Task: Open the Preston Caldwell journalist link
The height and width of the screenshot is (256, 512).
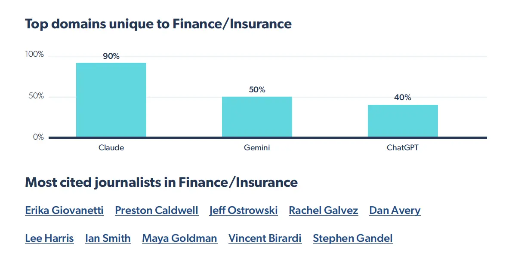Action: pyautogui.click(x=157, y=210)
